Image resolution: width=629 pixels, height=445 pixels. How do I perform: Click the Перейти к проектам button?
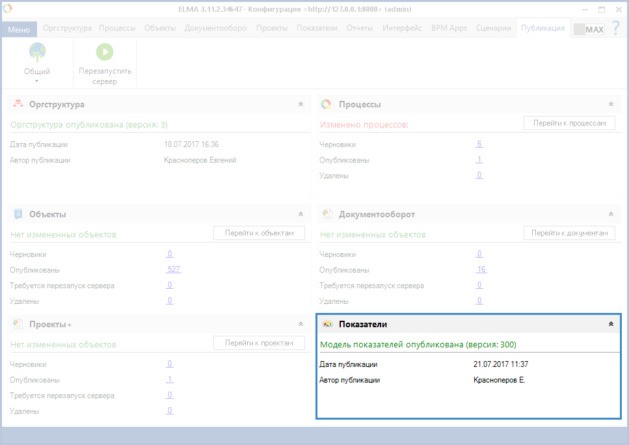pyautogui.click(x=259, y=343)
